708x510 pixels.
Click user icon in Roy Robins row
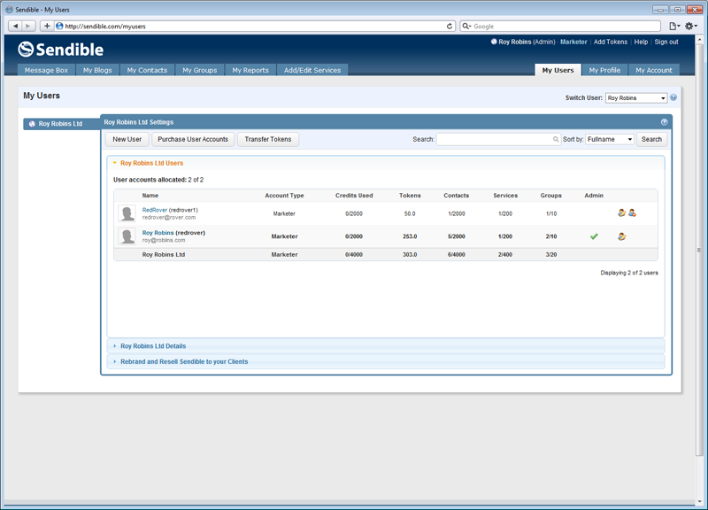[x=622, y=236]
